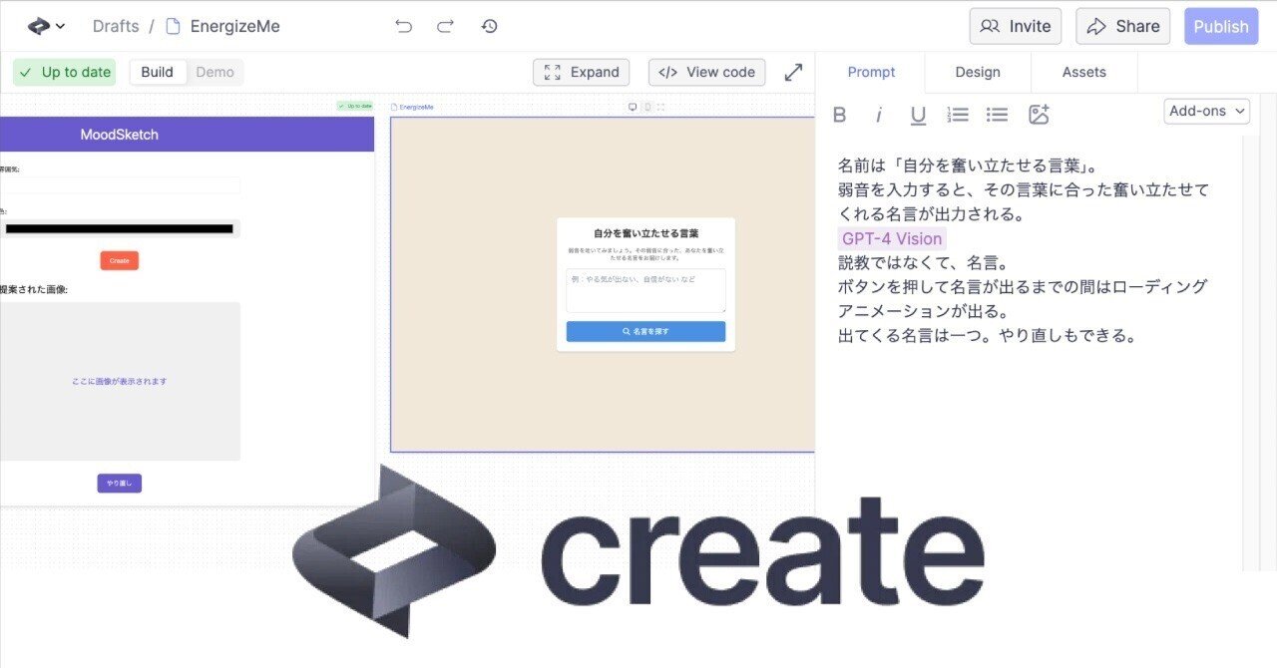The height and width of the screenshot is (668, 1277).
Task: Open version history via the clock icon
Action: (x=489, y=26)
